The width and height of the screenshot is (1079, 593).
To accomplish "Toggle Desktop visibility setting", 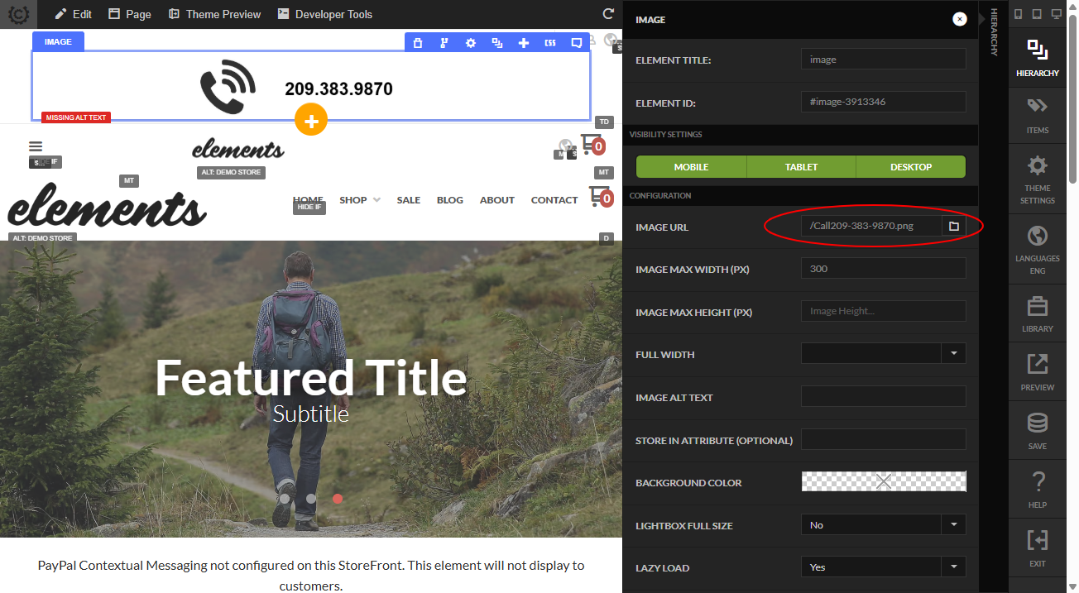I will [911, 166].
